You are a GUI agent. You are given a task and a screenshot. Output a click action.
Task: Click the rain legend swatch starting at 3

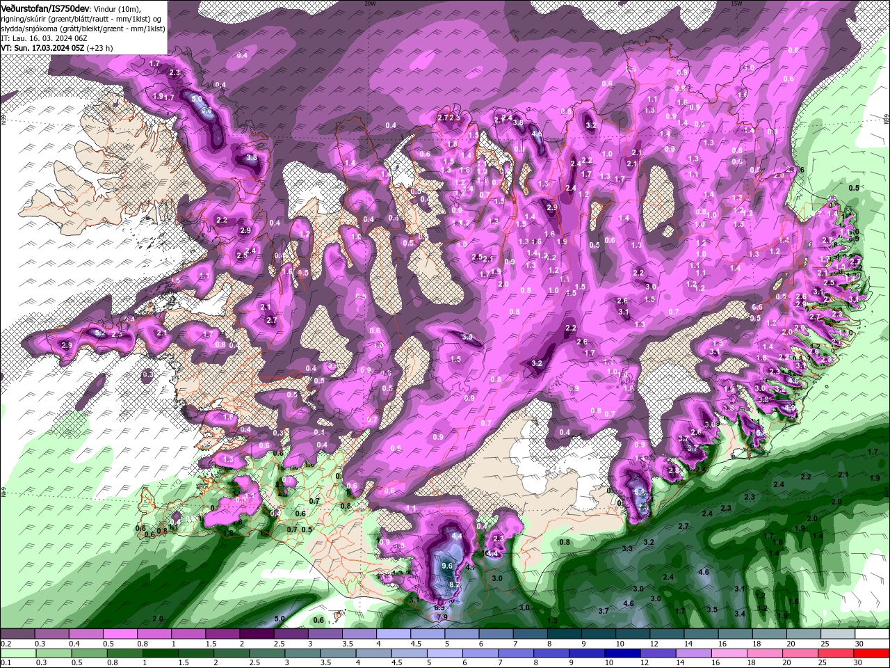(302, 653)
